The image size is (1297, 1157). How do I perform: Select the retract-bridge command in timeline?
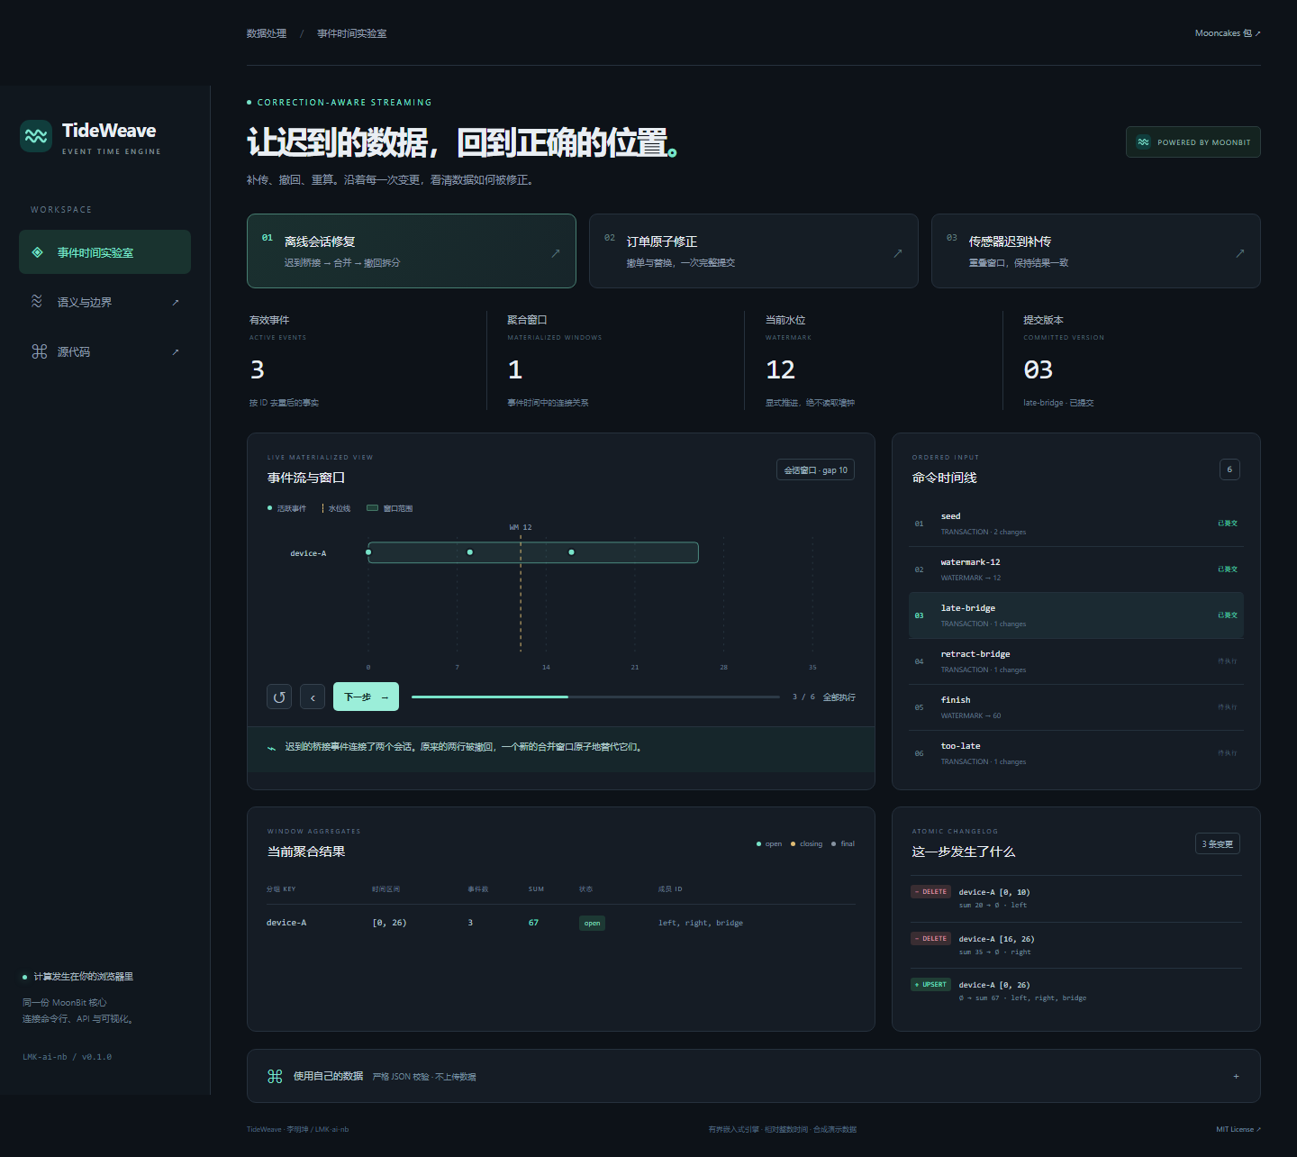[1076, 661]
